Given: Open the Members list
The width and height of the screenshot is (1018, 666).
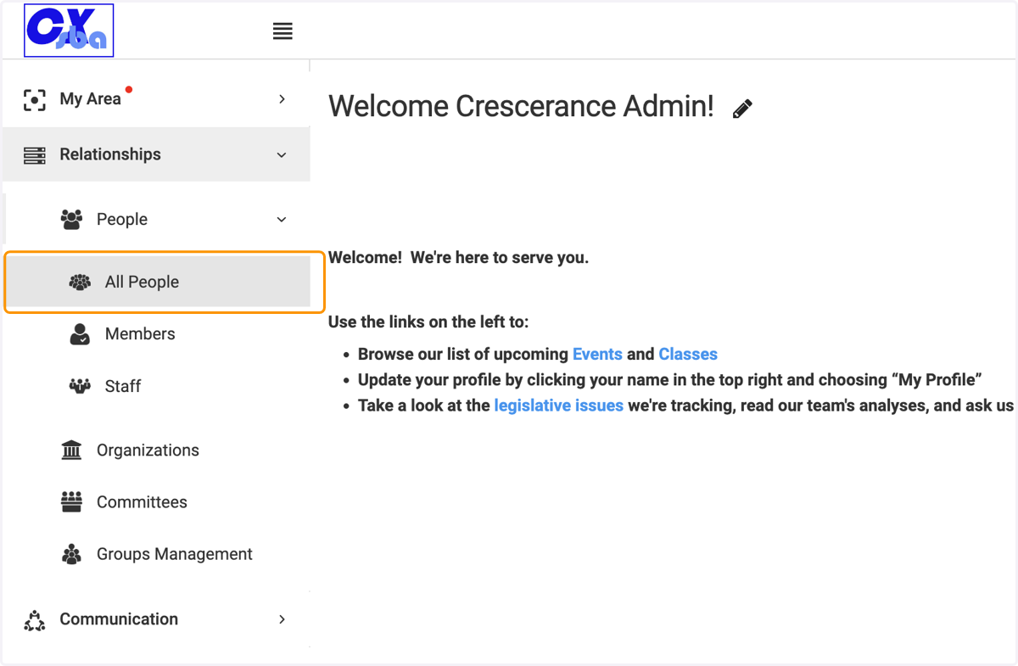Looking at the screenshot, I should point(140,334).
